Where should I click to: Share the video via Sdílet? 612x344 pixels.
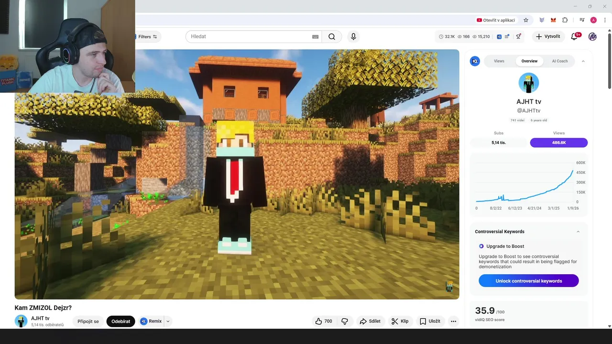pos(370,321)
